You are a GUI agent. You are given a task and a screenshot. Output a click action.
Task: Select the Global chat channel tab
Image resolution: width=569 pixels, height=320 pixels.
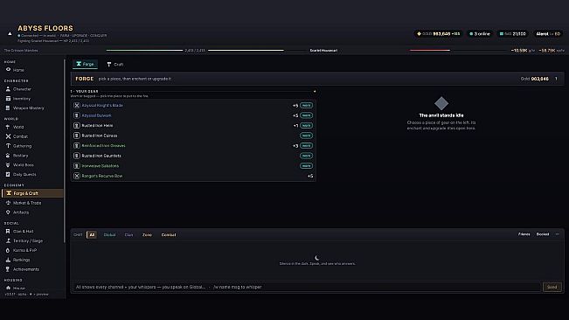[109, 234]
